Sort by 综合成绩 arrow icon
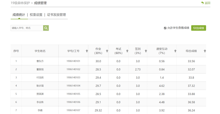220x114 pixels. click(205, 51)
